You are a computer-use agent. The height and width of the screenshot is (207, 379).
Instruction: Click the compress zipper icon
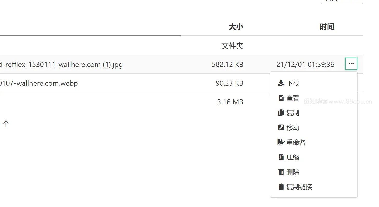pyautogui.click(x=281, y=157)
